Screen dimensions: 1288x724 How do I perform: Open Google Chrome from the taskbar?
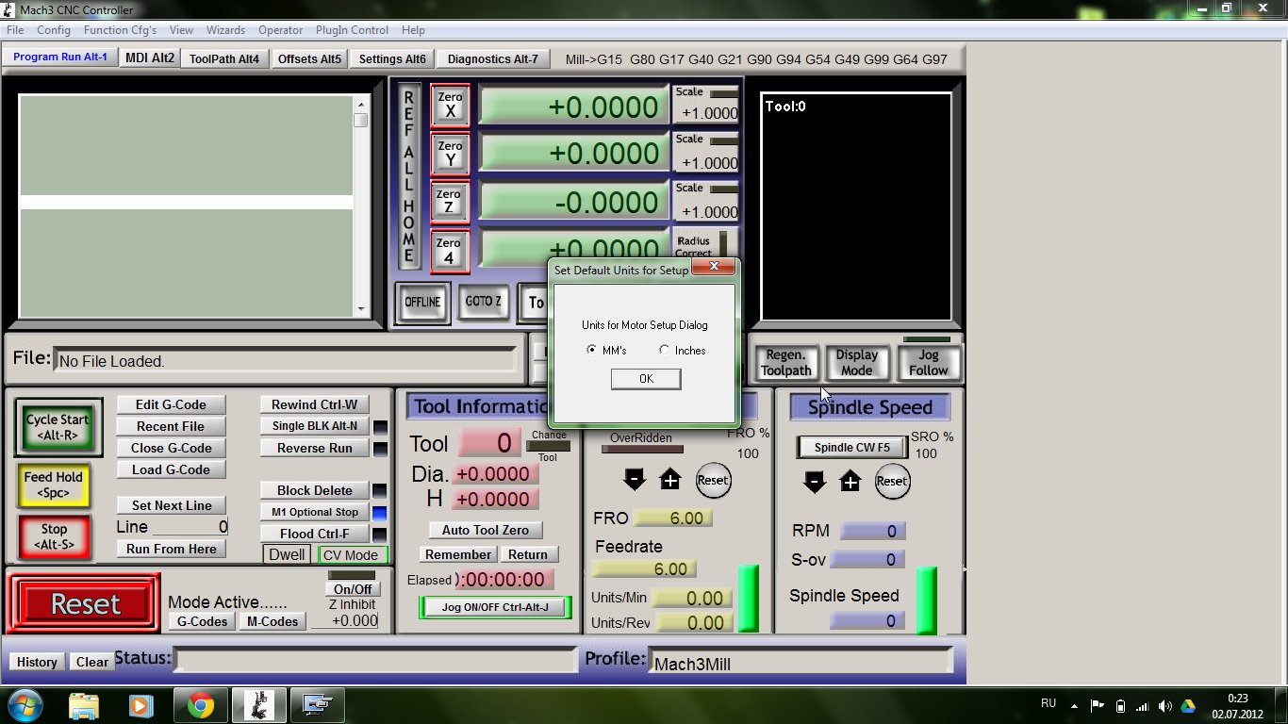[x=200, y=705]
